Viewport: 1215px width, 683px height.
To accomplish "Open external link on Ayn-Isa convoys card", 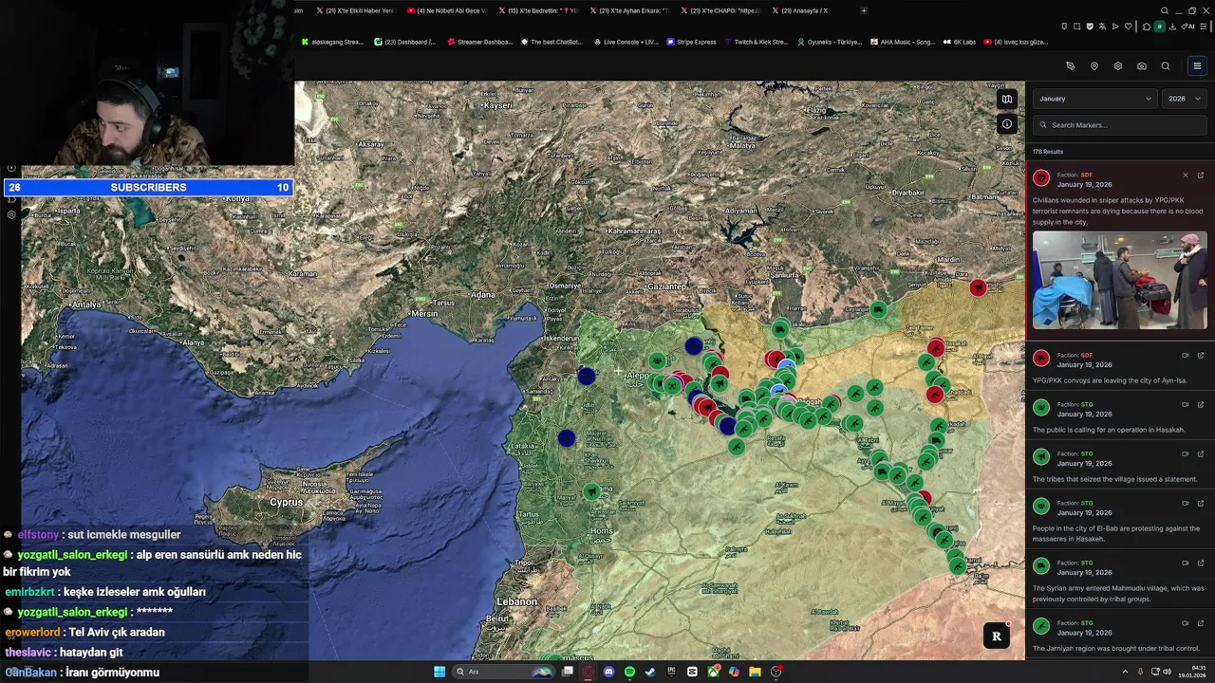I will pyautogui.click(x=1200, y=356).
